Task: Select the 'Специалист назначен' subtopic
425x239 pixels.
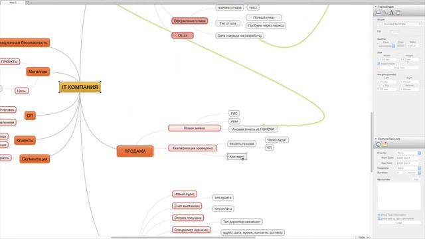Action: (x=191, y=230)
